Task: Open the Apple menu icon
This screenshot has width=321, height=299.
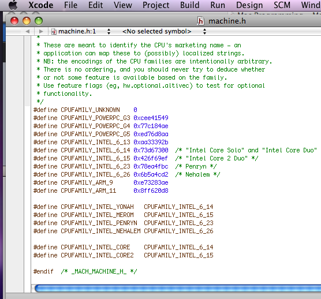Action: (13, 5)
